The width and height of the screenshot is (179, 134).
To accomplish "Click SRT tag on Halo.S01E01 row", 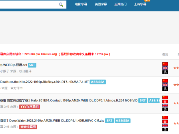I will [x=143, y=100].
